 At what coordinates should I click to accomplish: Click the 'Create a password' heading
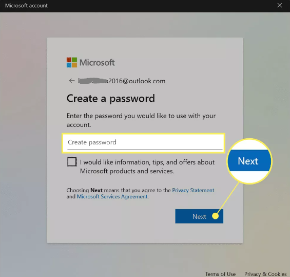click(x=110, y=99)
